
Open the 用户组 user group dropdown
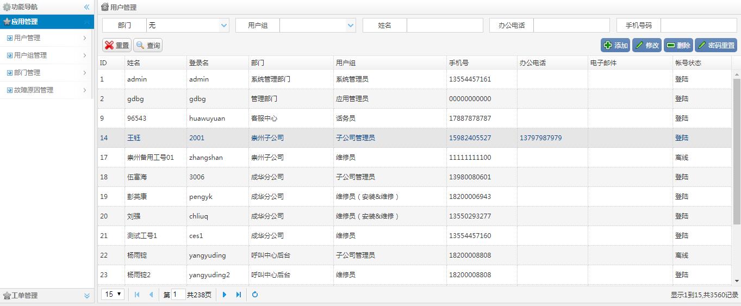tap(350, 26)
